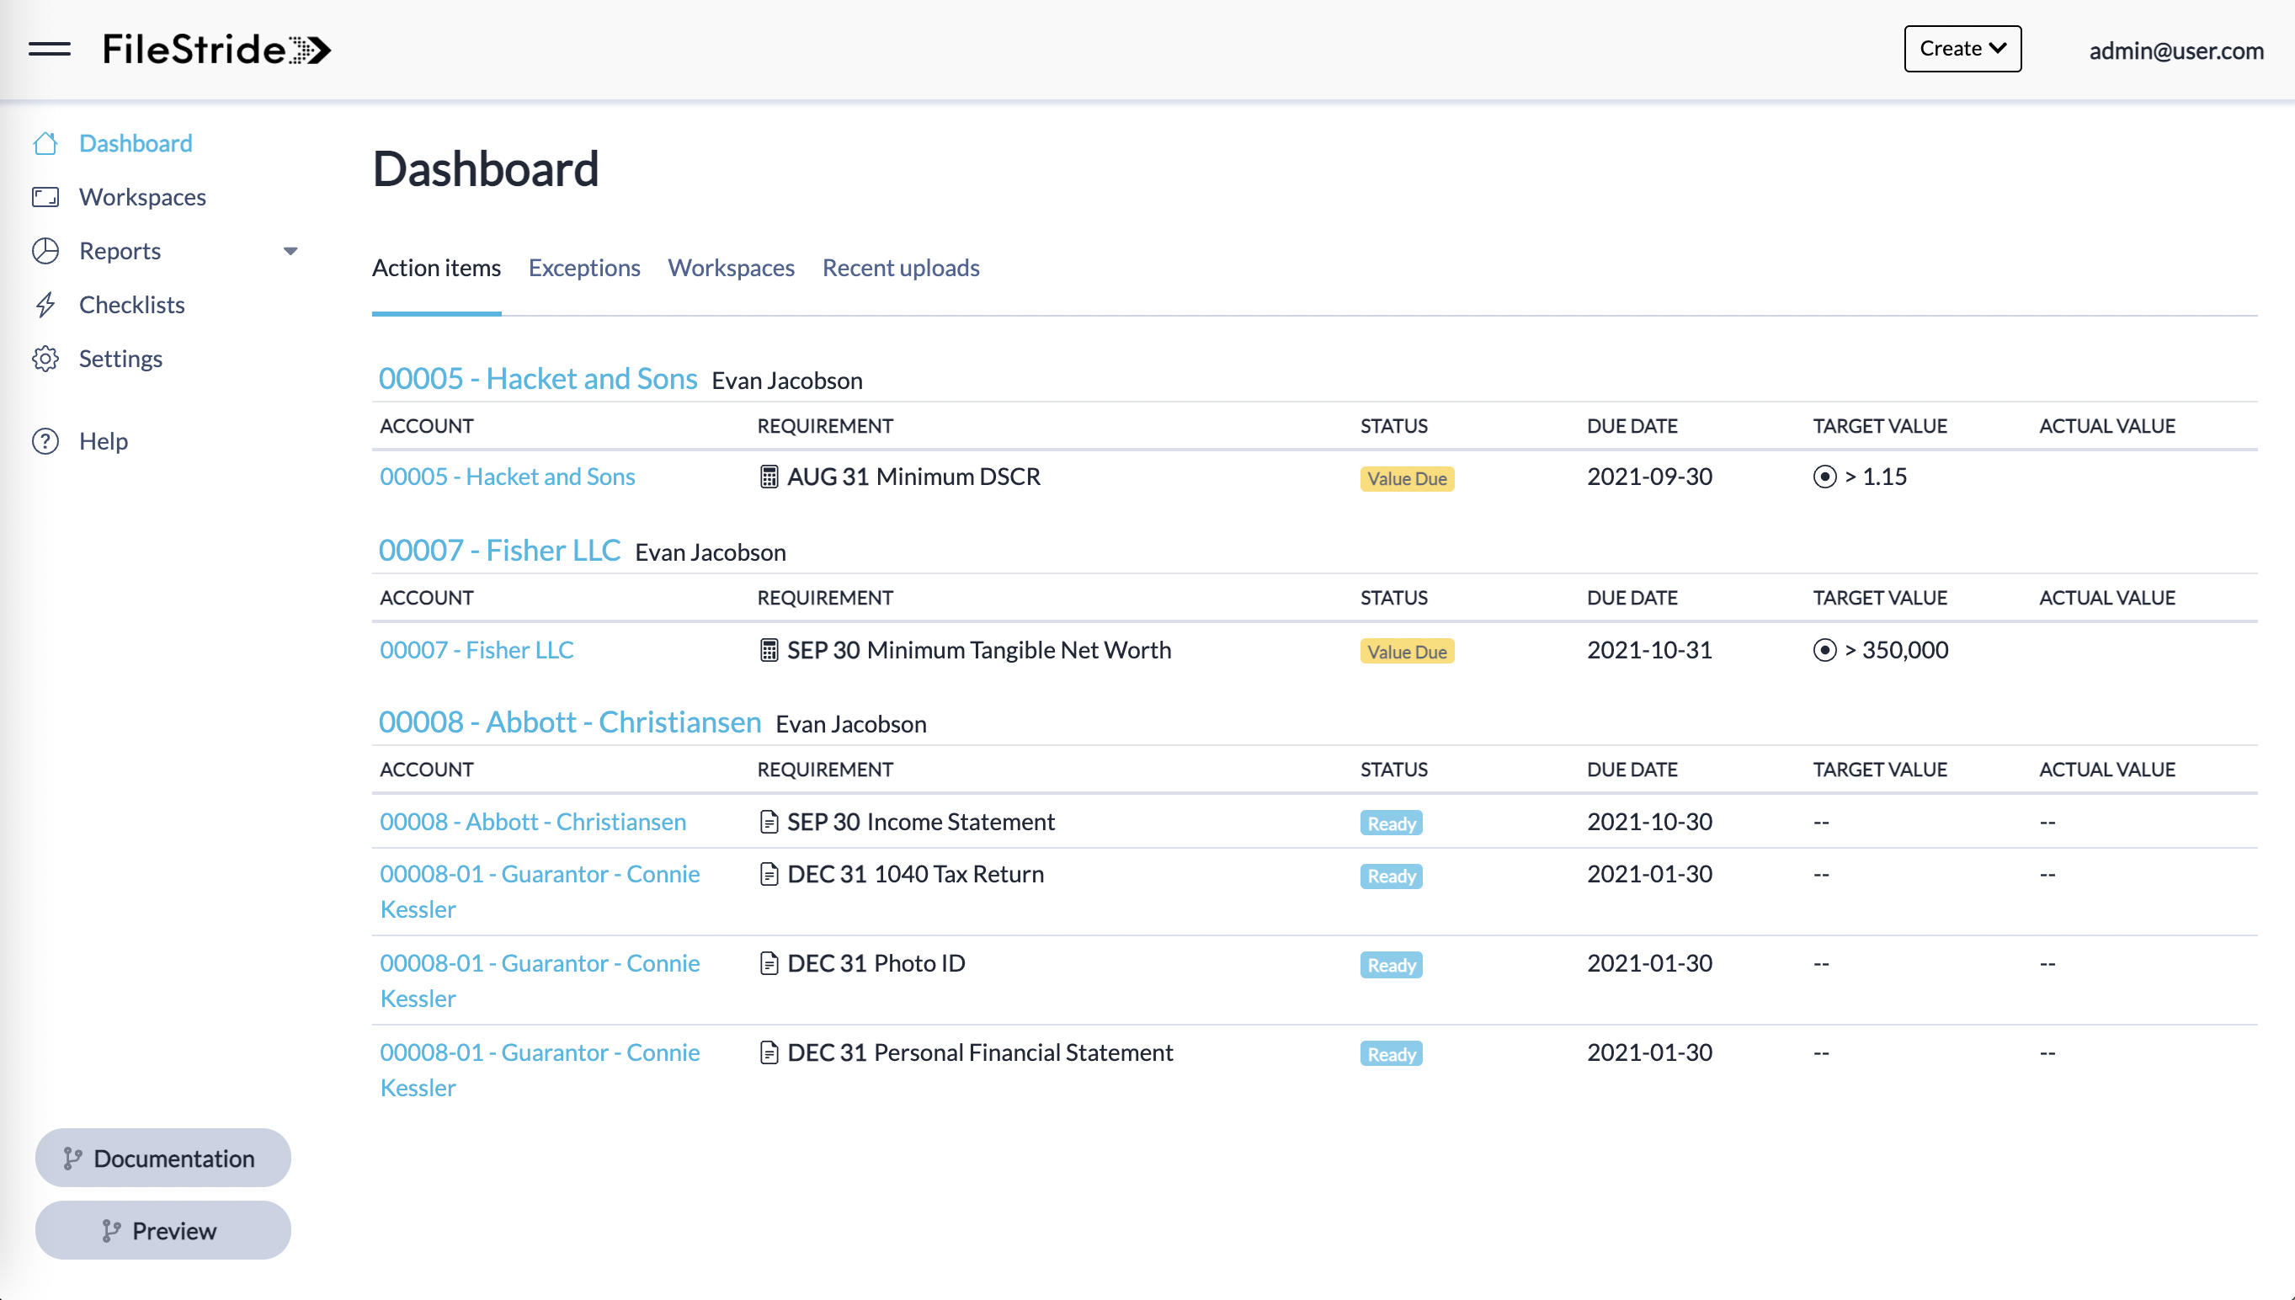The width and height of the screenshot is (2295, 1300).
Task: Expand the Create dropdown
Action: (1961, 48)
